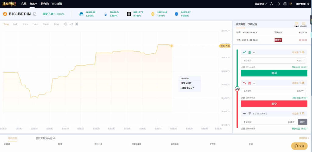The height and width of the screenshot is (152, 312).
Task: Click the blue bars exchange icon near 38613.07
Action: tap(176, 14)
